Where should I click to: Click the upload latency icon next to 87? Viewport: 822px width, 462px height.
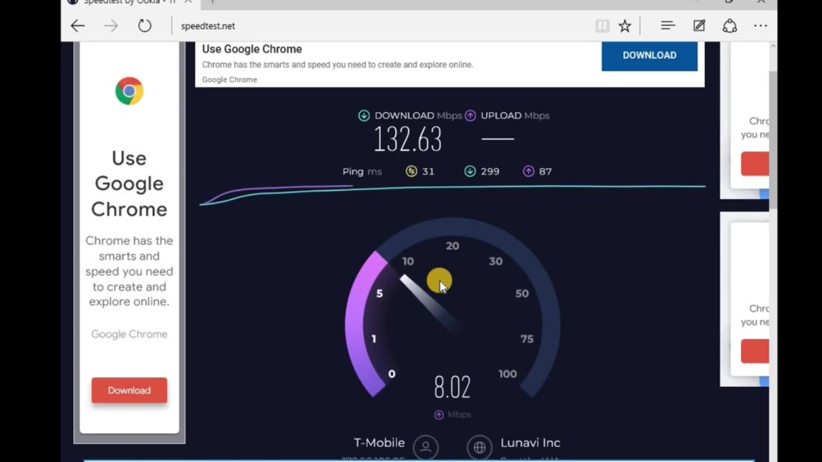529,171
